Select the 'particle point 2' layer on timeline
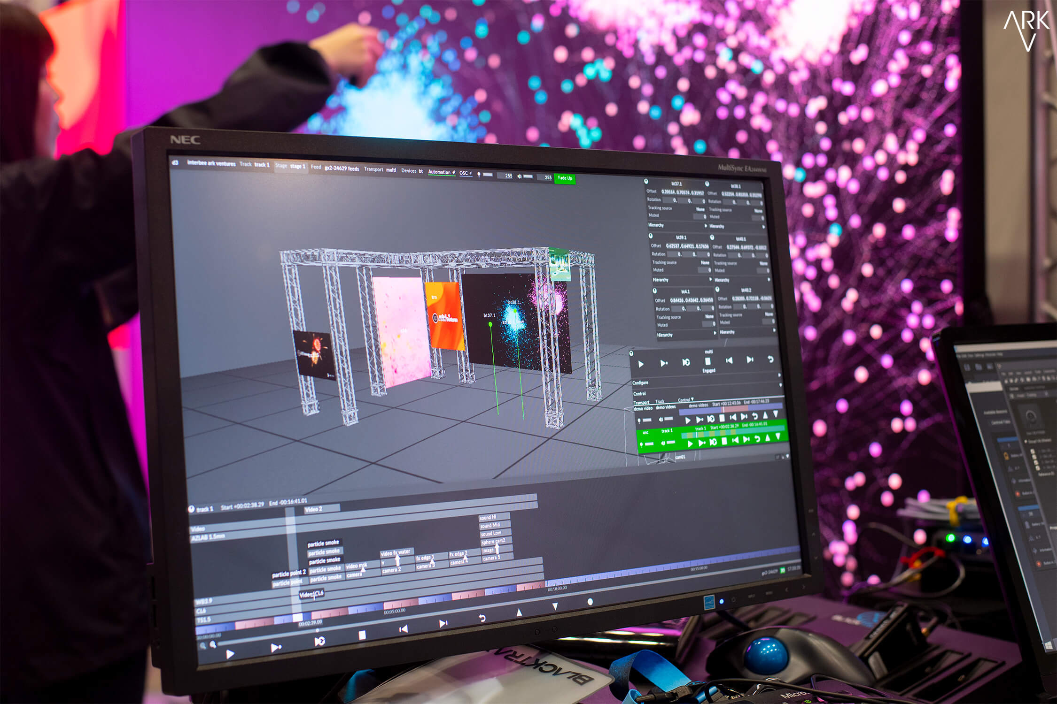Screen dimensions: 1057x704 pos(289,573)
